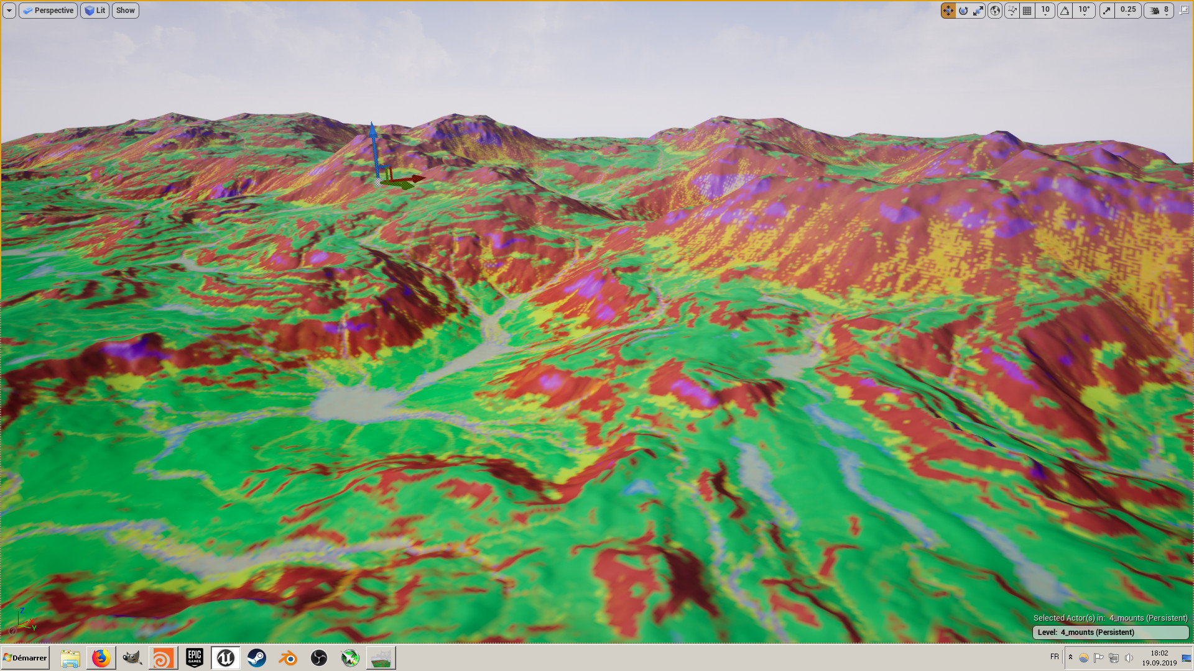The image size is (1194, 671).
Task: Toggle rotation snapping on or off
Action: point(1065,11)
